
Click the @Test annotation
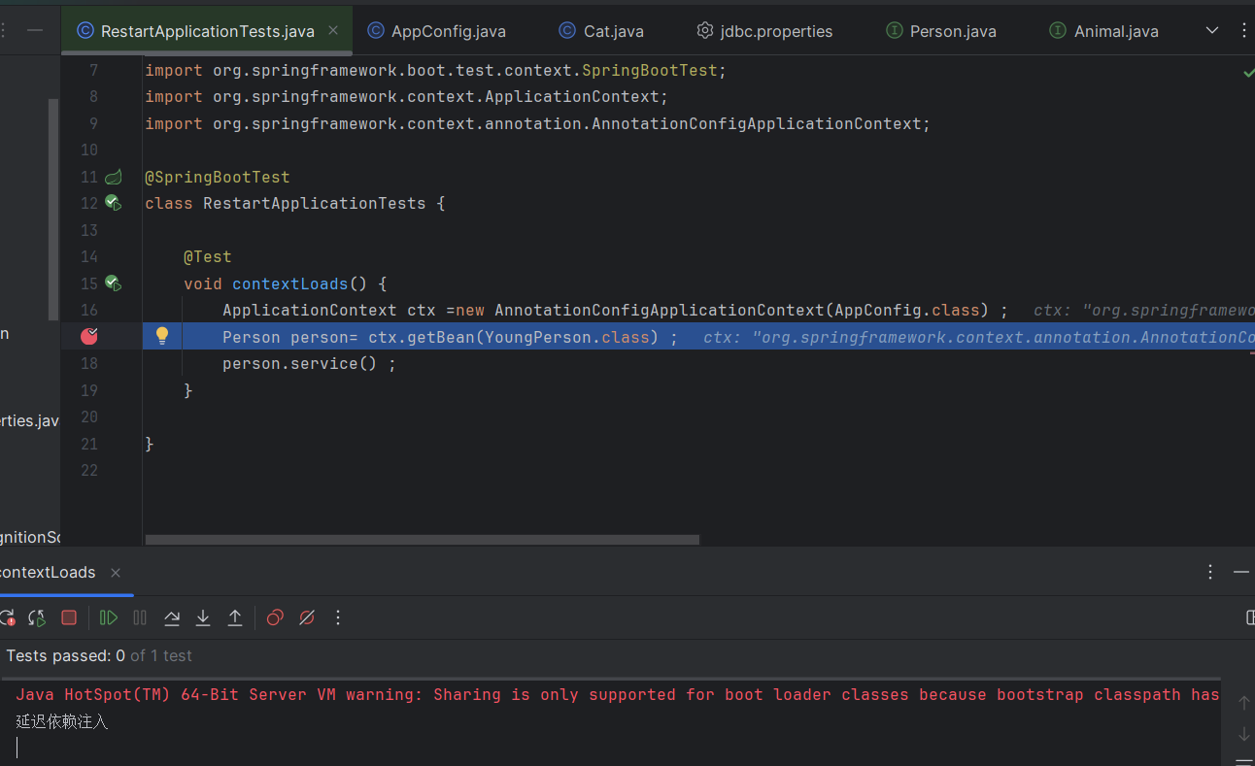(x=208, y=257)
